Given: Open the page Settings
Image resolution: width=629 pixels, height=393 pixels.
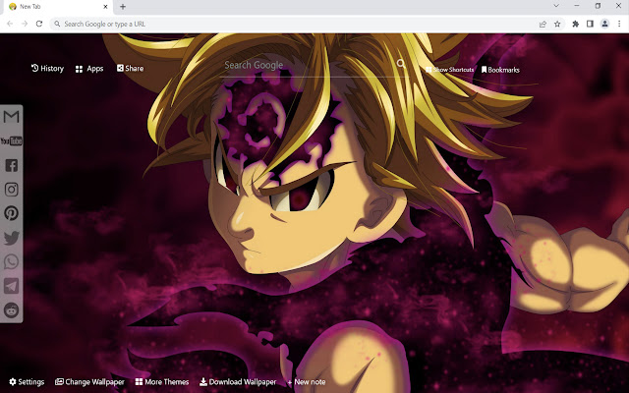Looking at the screenshot, I should coord(27,382).
